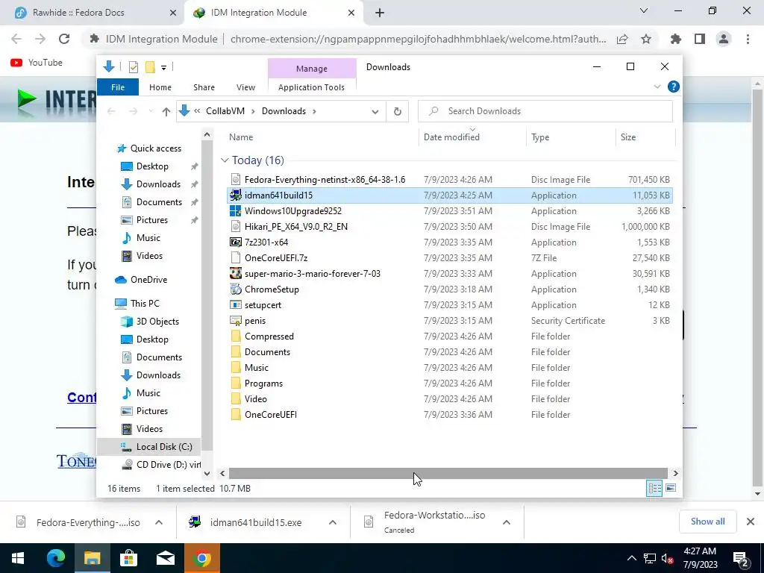Viewport: 764px width, 573px height.
Task: Click Chrome address bar URL
Action: click(418, 39)
